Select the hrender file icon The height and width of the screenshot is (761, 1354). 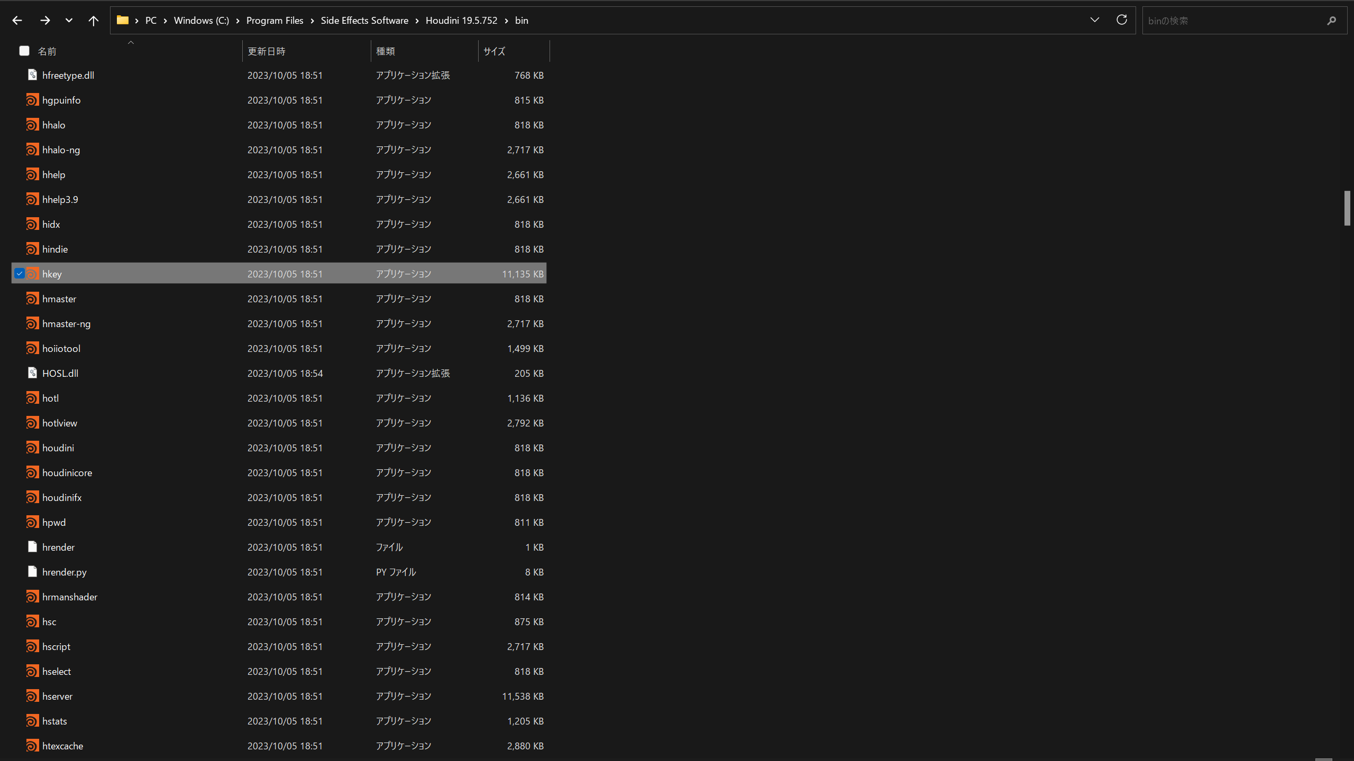(x=32, y=547)
